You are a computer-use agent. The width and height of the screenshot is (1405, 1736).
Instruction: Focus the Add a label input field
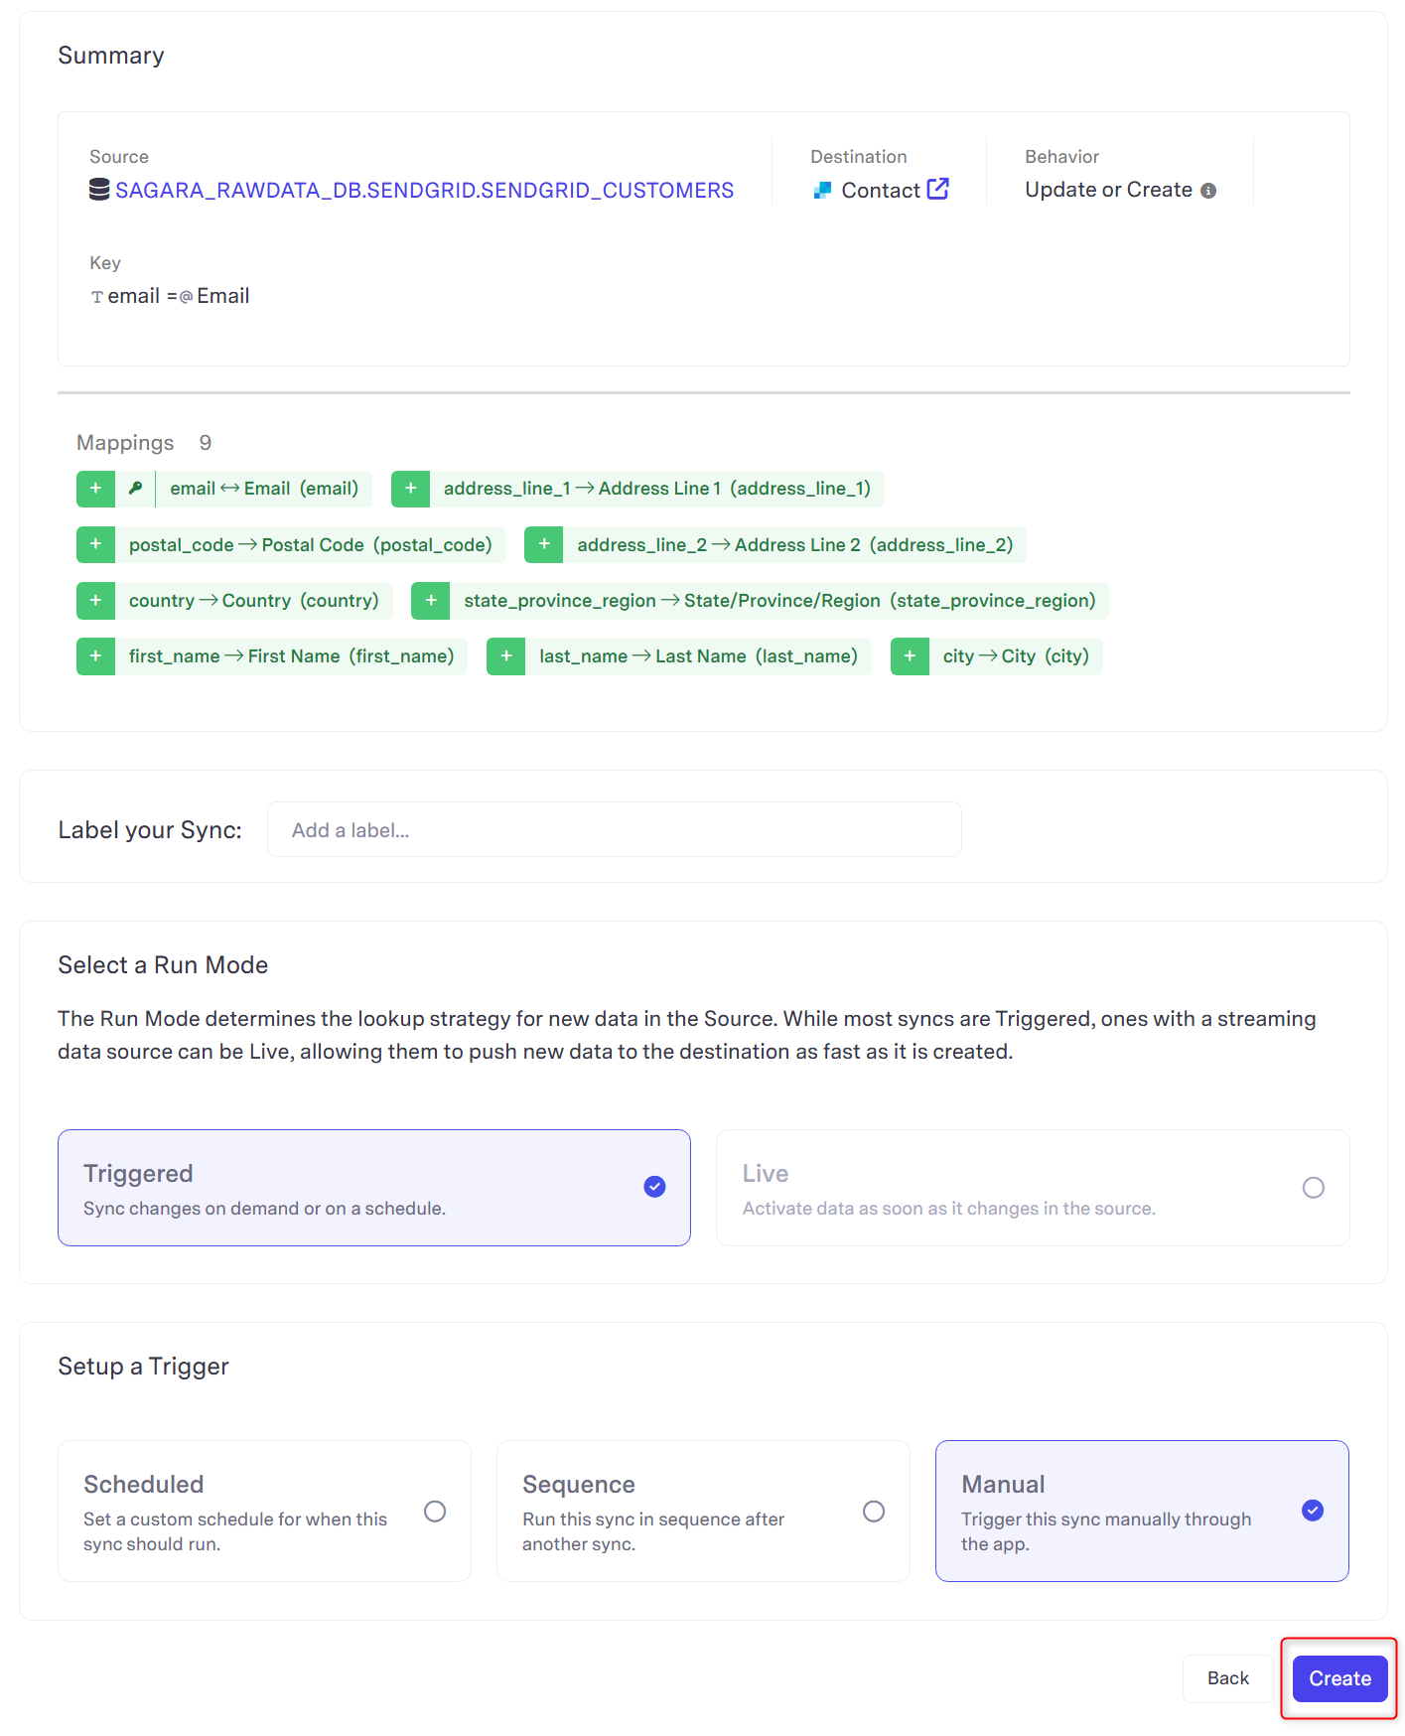615,829
